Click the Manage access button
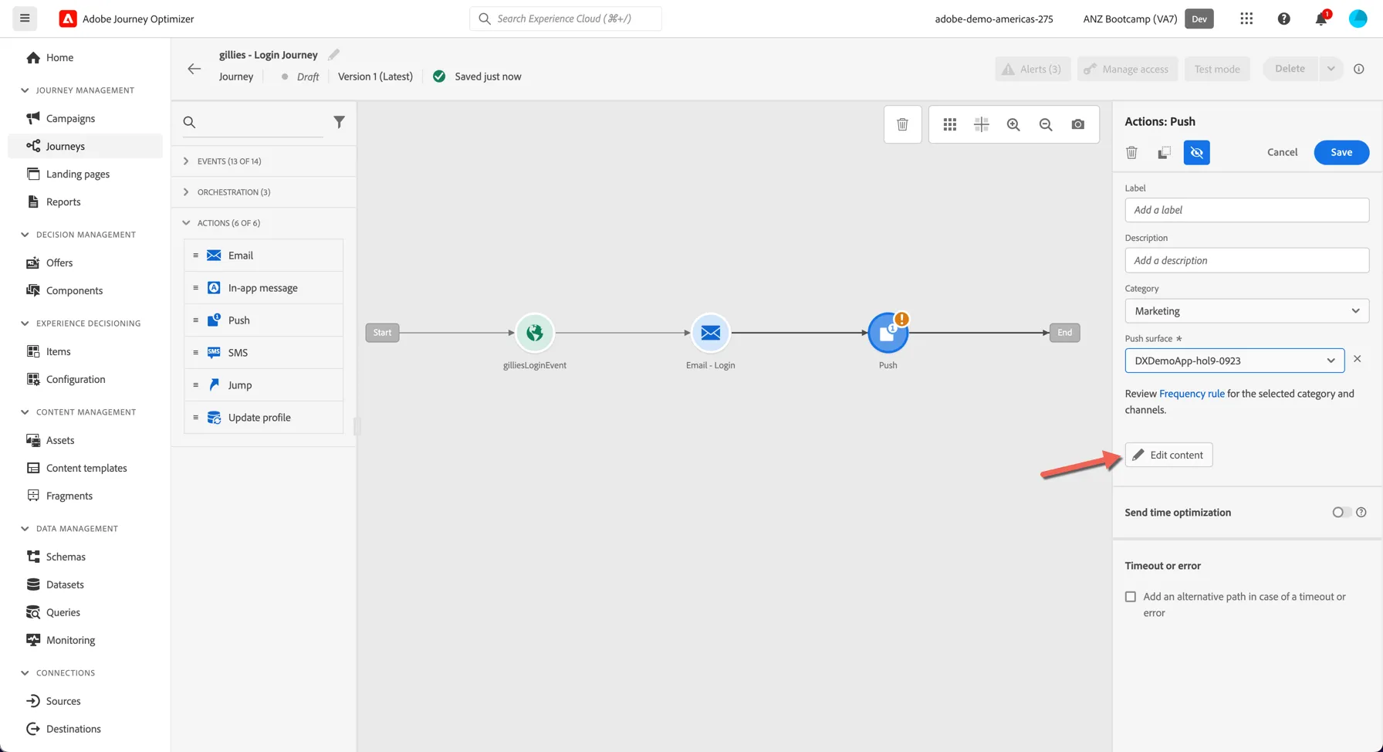1383x752 pixels. (x=1128, y=69)
